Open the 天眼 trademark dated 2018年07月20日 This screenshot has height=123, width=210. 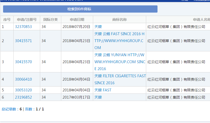(x=98, y=27)
